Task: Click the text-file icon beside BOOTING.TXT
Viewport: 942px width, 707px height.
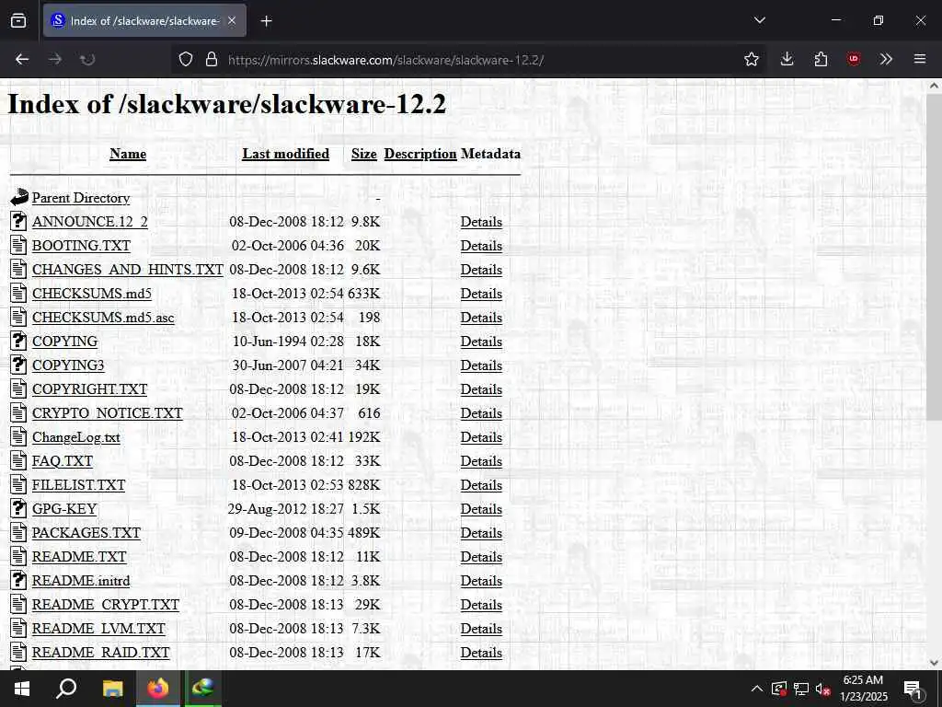Action: tap(18, 245)
